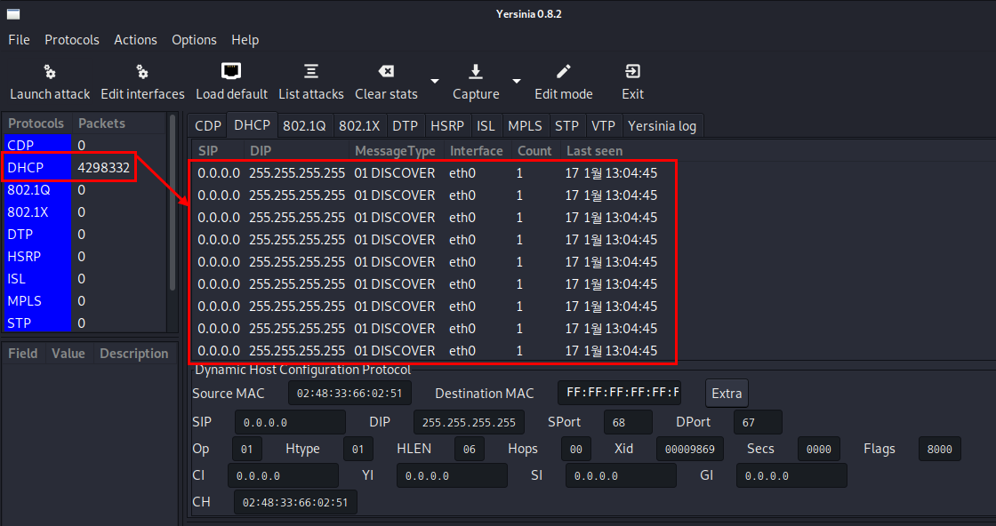Select DTP row in Protocols list
The image size is (996, 526).
click(x=84, y=235)
